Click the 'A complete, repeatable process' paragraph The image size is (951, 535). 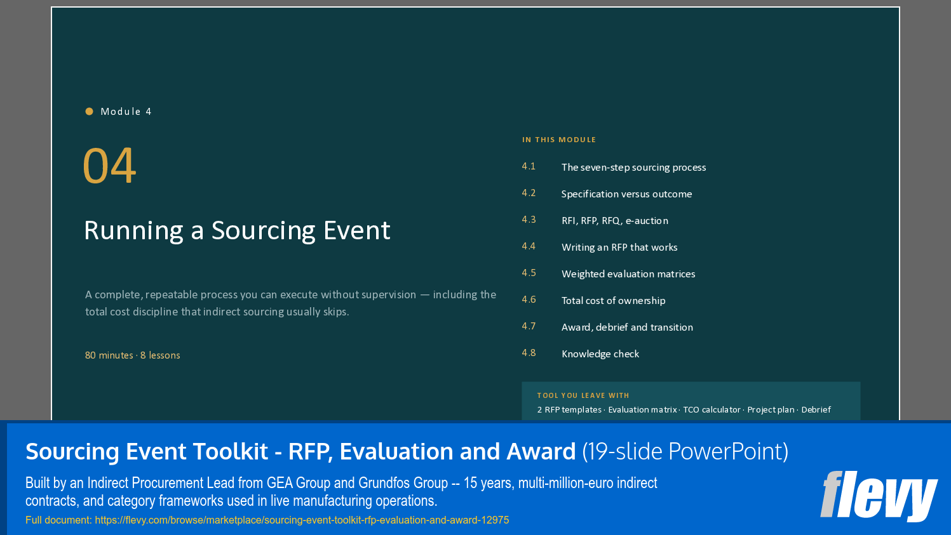[x=290, y=303]
